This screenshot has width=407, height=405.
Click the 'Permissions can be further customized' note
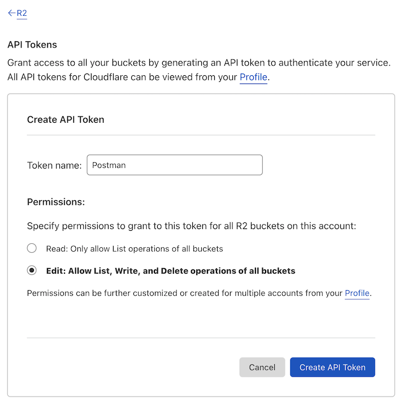[x=185, y=293]
